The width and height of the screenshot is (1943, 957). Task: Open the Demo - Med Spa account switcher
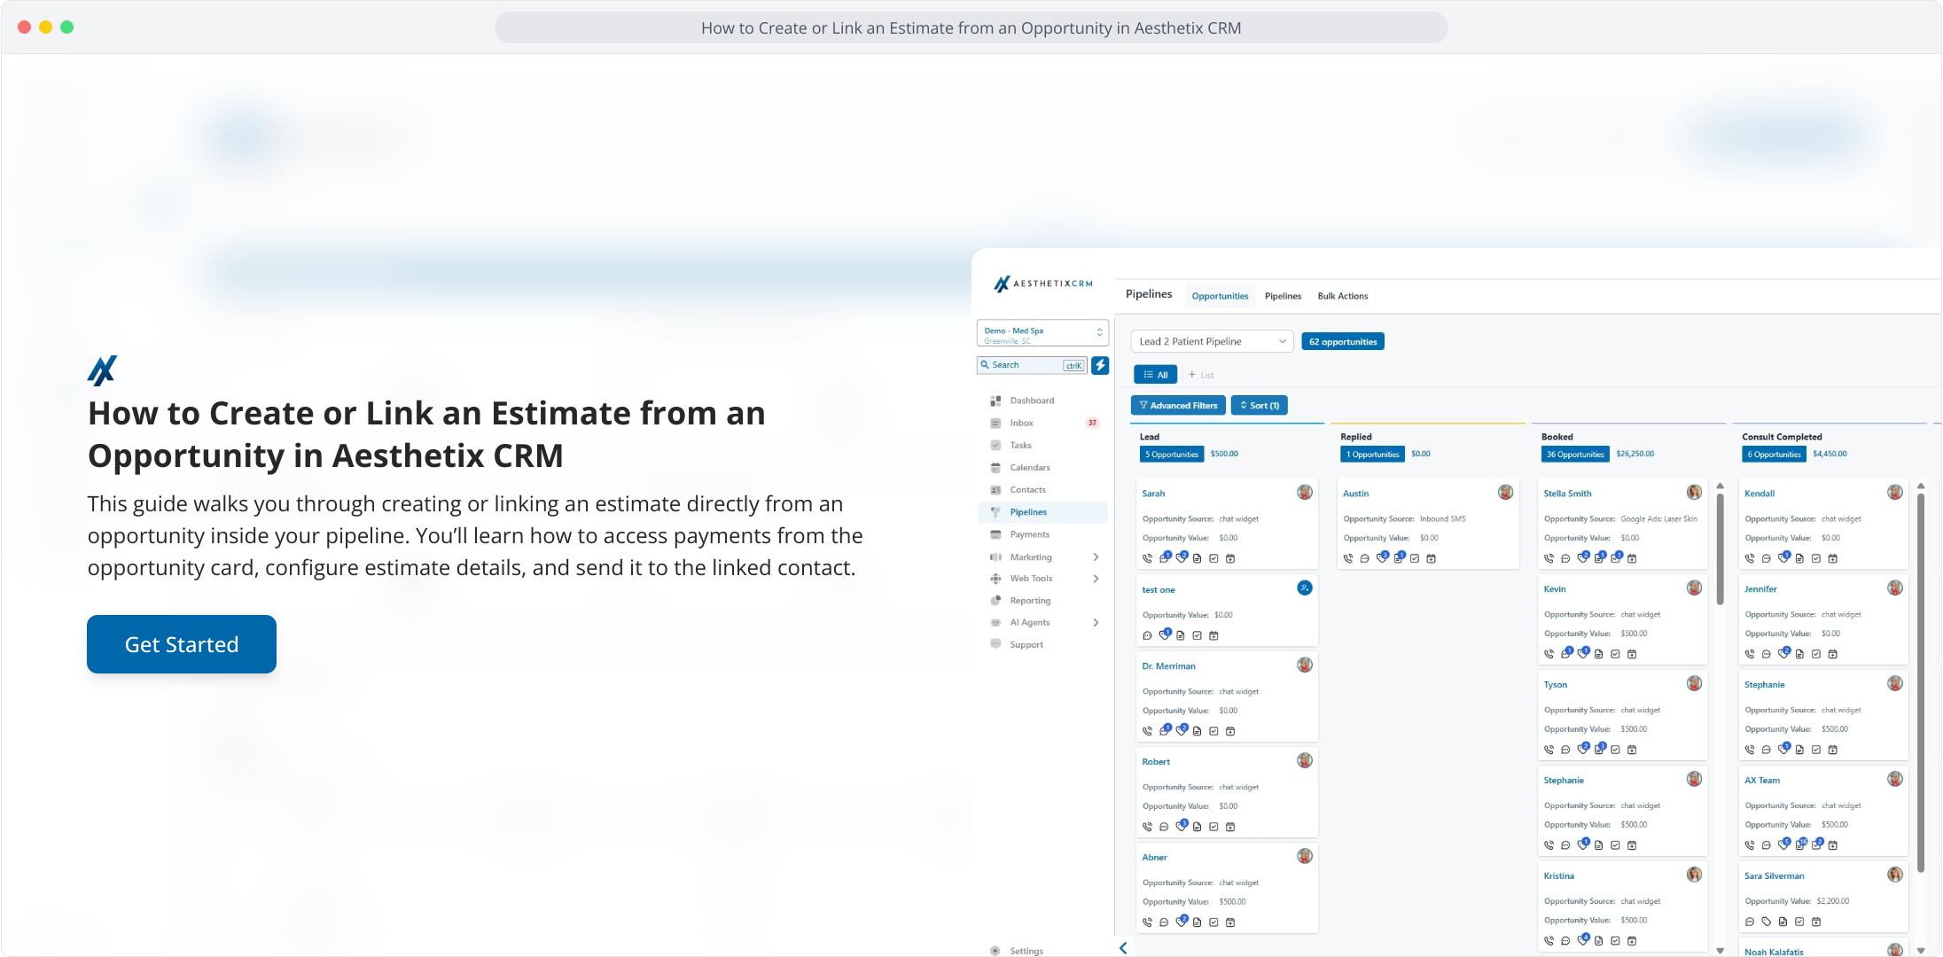[1042, 334]
